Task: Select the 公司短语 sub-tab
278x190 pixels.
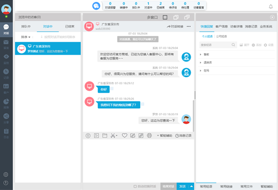Action: point(221,36)
